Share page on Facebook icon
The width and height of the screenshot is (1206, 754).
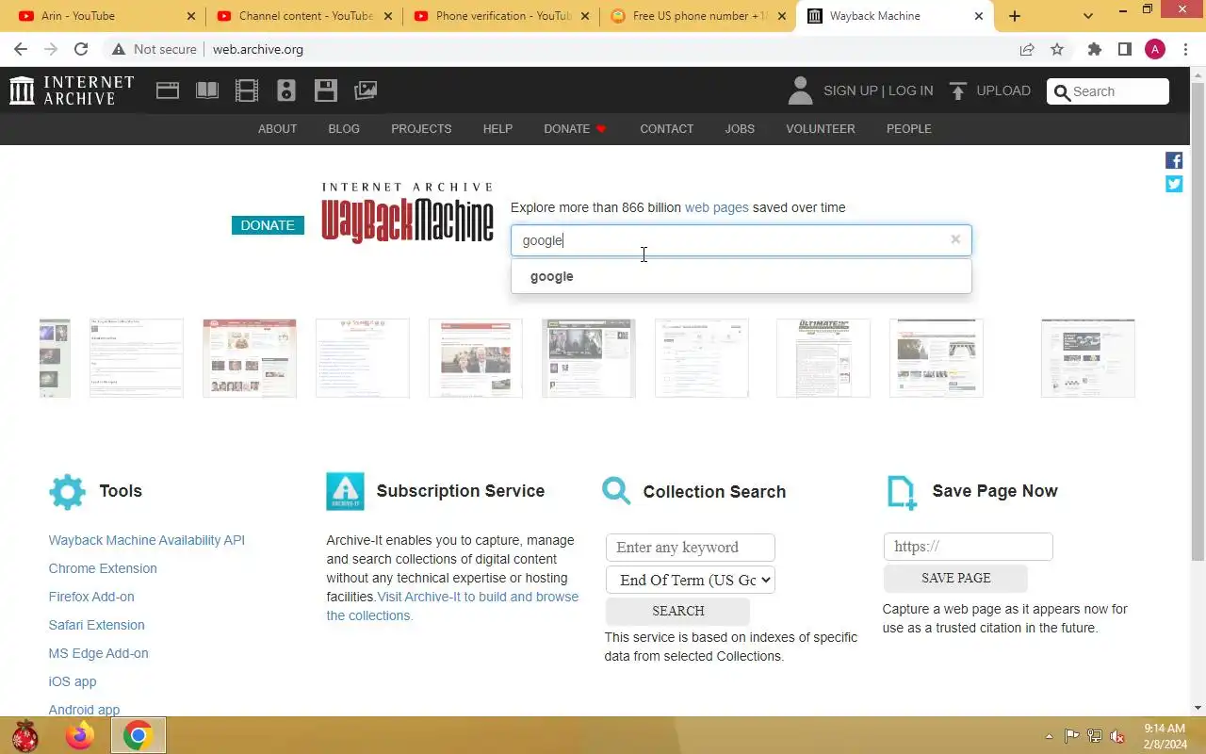(1174, 161)
